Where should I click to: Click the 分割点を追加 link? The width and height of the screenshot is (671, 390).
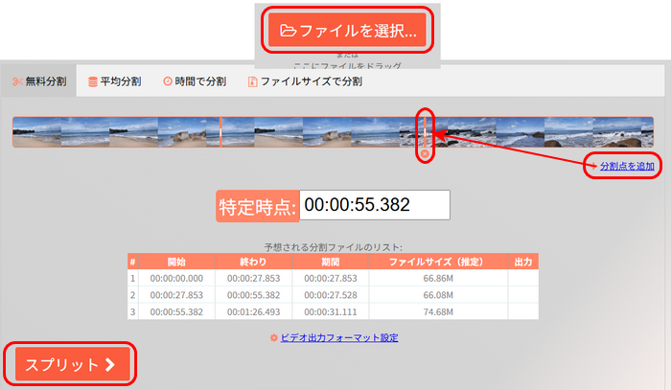tap(627, 166)
